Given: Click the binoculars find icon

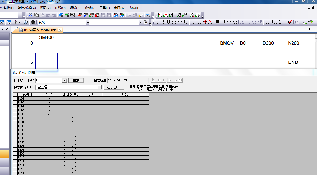Looking at the screenshot, I should 33,23.
